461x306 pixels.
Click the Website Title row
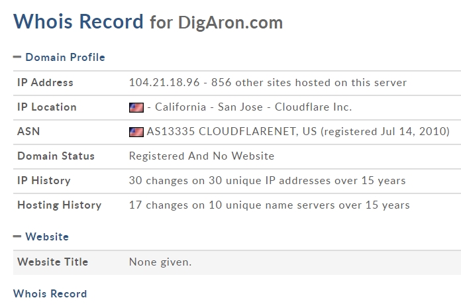click(x=237, y=262)
